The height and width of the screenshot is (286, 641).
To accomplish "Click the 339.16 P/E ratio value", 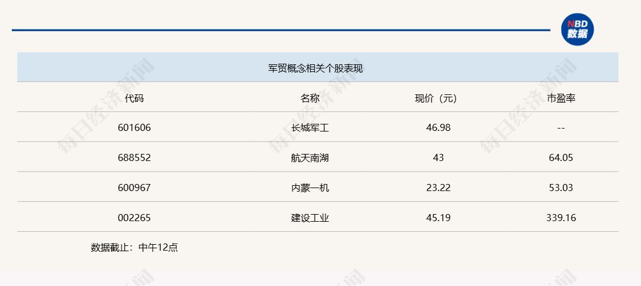I will [561, 218].
